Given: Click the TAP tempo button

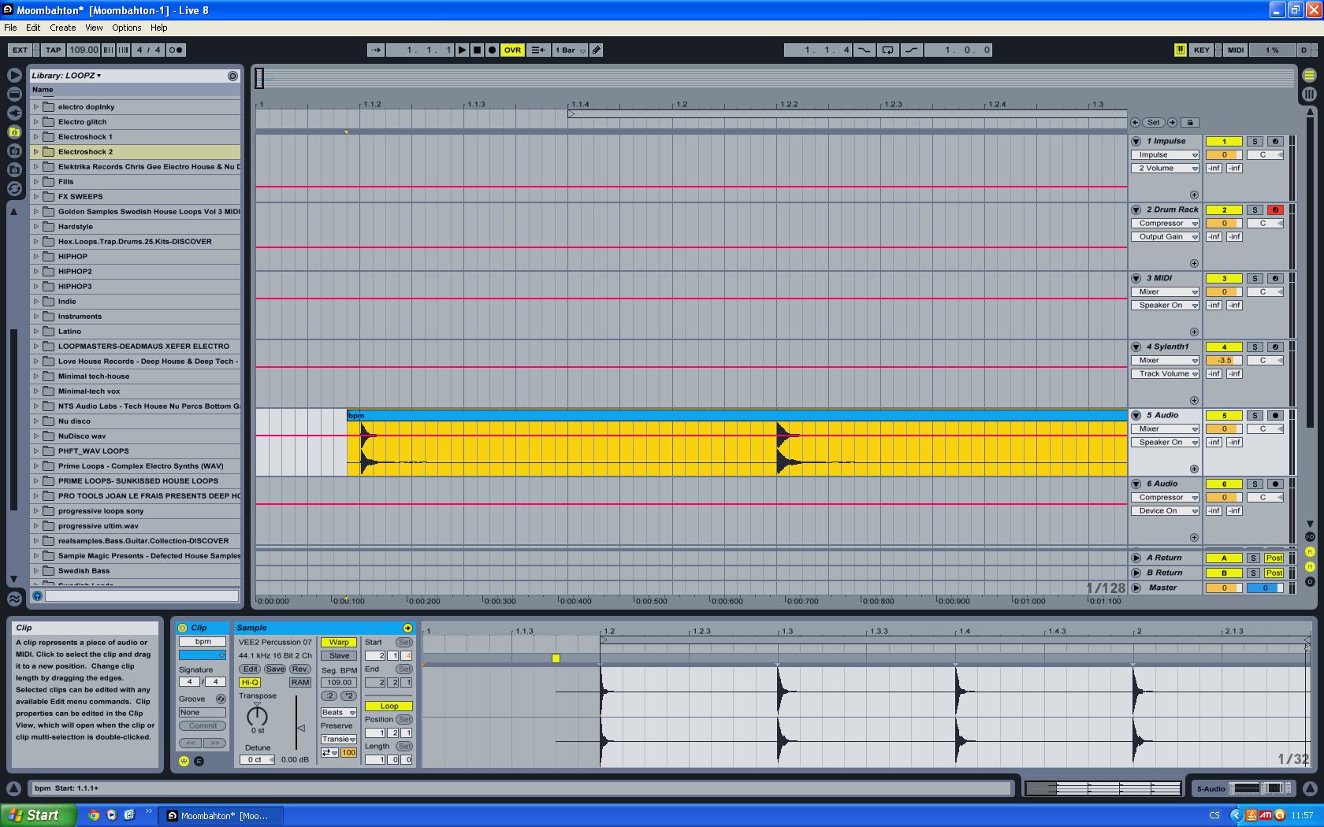Looking at the screenshot, I should click(x=53, y=50).
